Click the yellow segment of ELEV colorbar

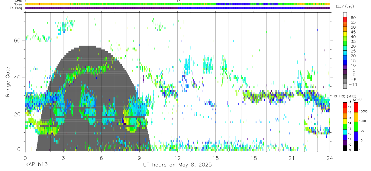click(345, 34)
